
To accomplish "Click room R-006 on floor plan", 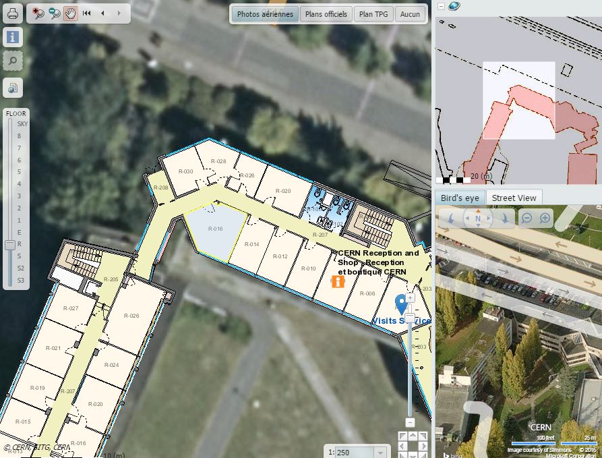I will (367, 293).
